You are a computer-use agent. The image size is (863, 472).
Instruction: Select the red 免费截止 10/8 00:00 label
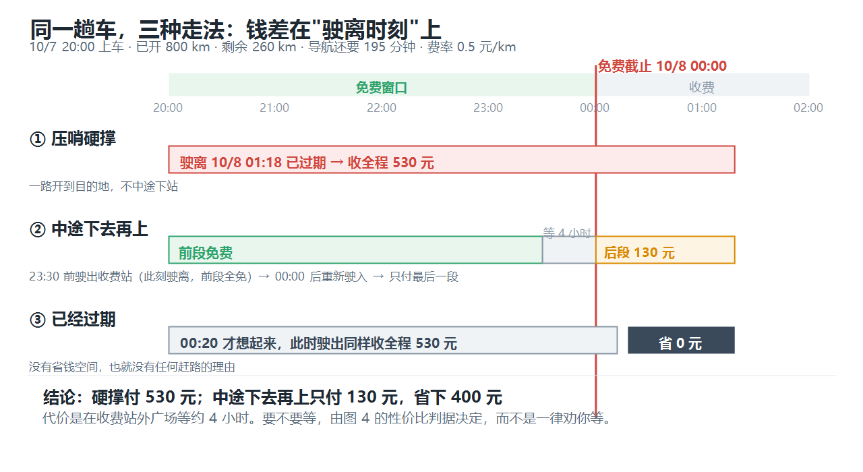tap(662, 66)
